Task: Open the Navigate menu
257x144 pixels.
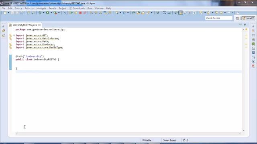Action: 41,8
